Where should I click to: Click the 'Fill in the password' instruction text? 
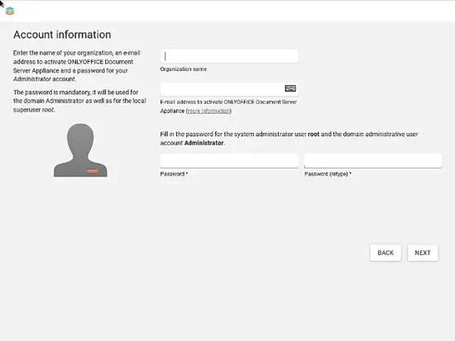289,139
